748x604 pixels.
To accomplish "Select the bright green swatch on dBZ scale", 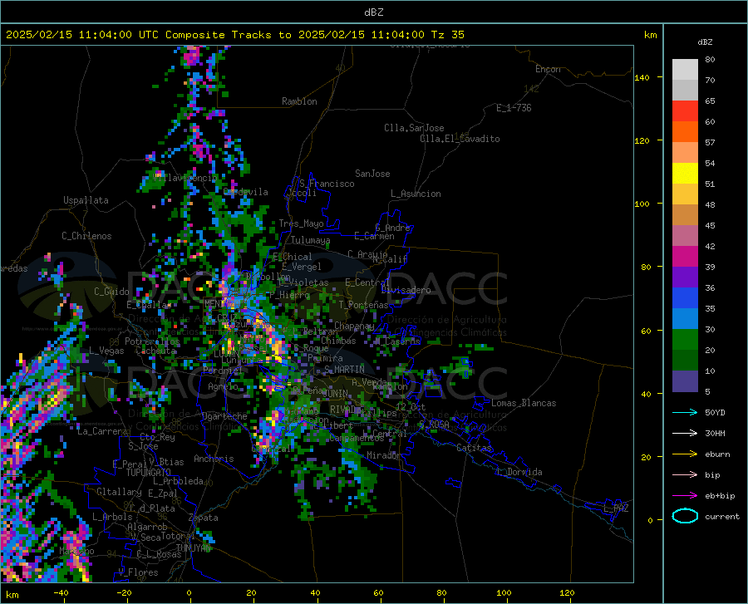I will click(685, 340).
